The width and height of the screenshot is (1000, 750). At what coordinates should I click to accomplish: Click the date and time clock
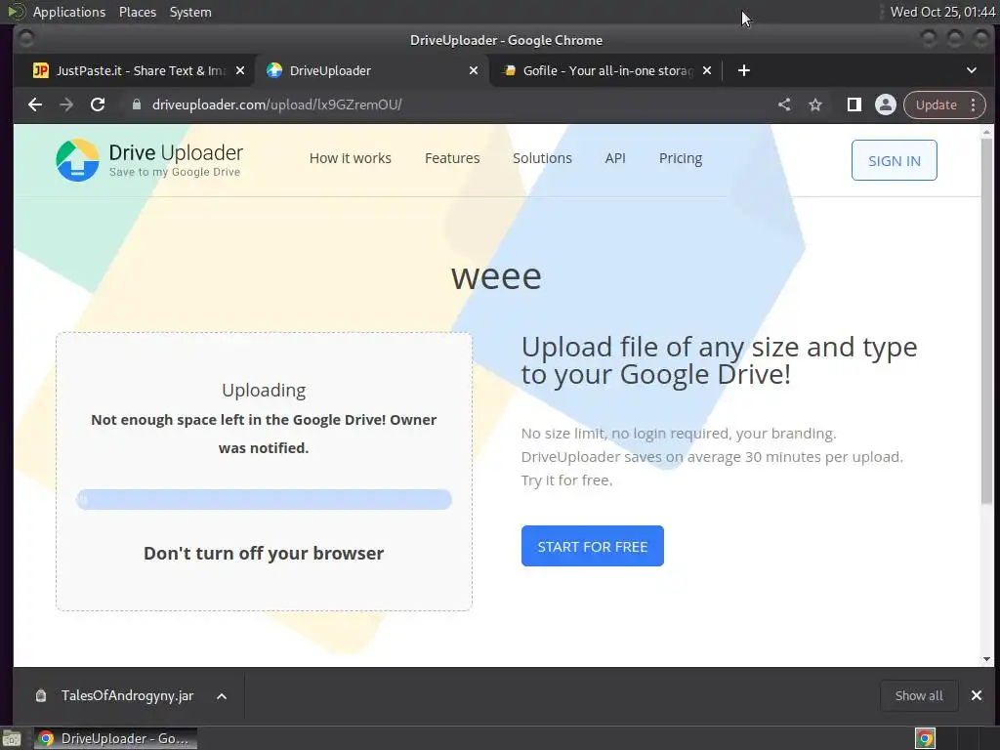[x=942, y=12]
